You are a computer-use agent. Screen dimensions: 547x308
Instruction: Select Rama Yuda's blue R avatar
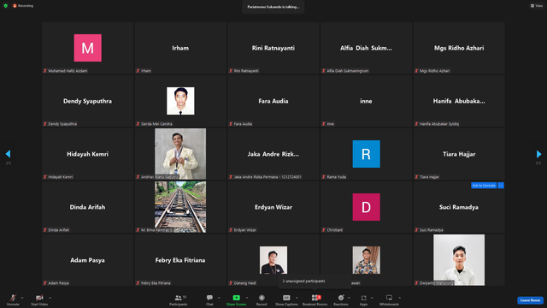click(x=367, y=154)
